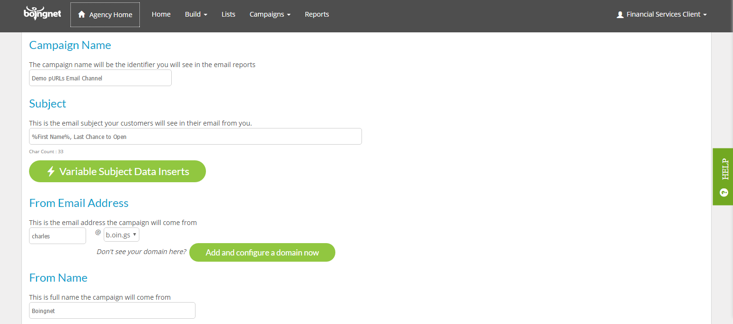The width and height of the screenshot is (733, 324).
Task: Open the Lists page
Action: 228,14
